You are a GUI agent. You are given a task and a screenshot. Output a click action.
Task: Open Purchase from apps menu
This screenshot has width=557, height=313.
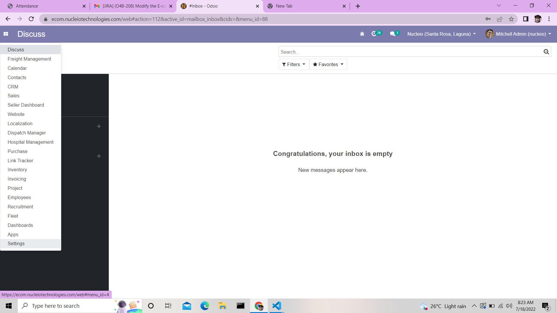(x=30, y=151)
